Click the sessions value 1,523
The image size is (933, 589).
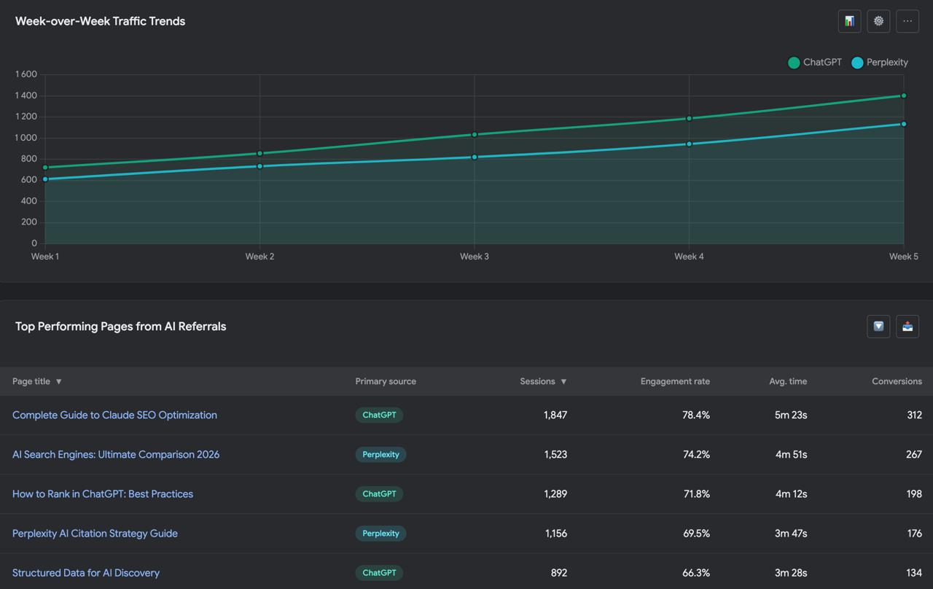555,454
